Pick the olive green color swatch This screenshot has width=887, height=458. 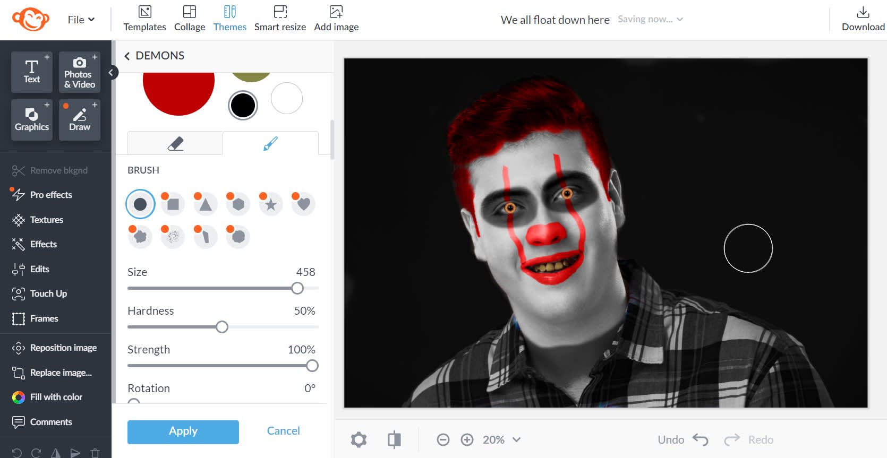[251, 76]
